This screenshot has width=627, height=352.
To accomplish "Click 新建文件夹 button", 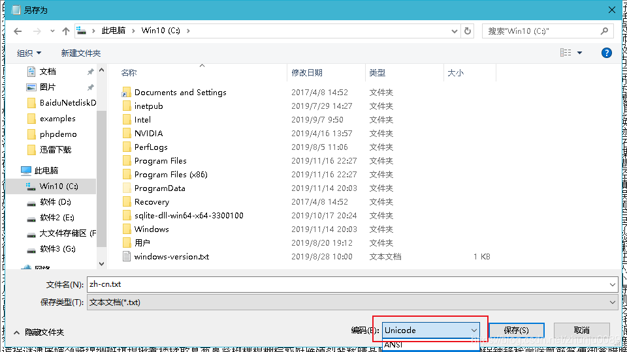I will click(81, 53).
